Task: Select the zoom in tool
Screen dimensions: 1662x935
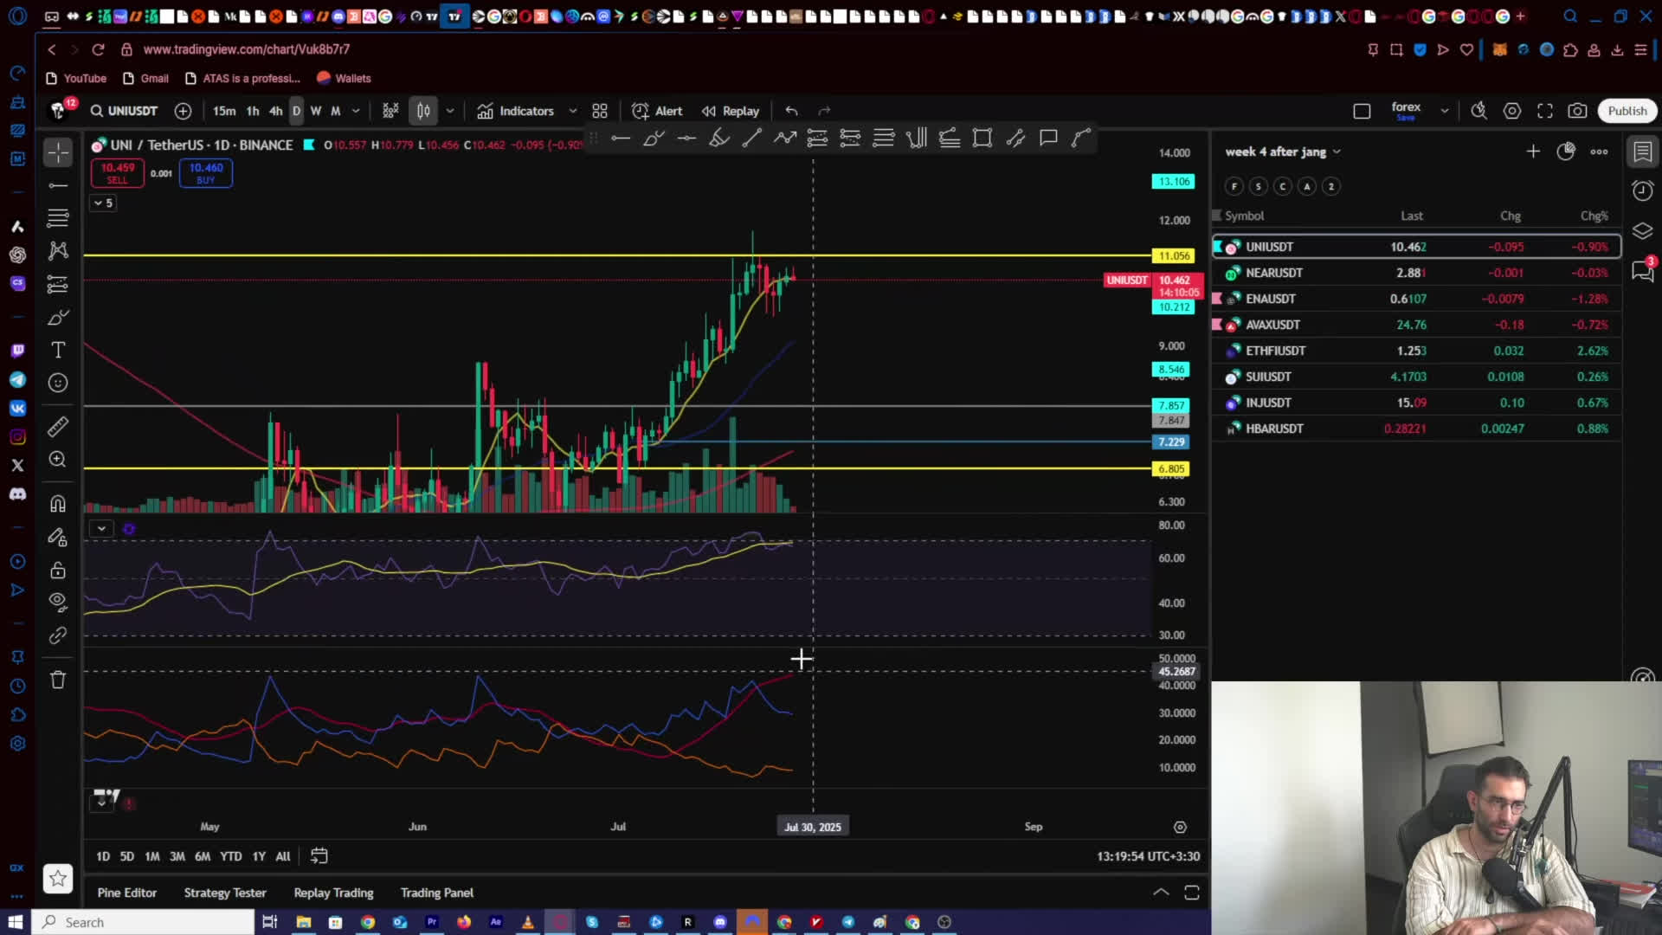Action: [x=58, y=459]
